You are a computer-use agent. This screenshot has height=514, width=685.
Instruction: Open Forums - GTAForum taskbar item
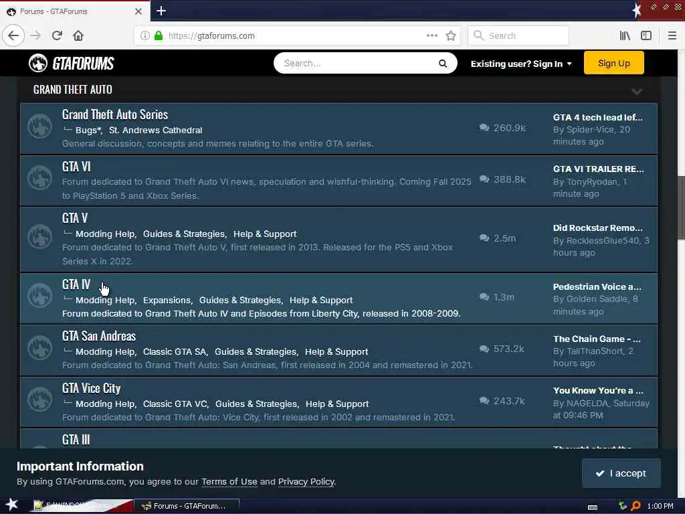tap(187, 506)
